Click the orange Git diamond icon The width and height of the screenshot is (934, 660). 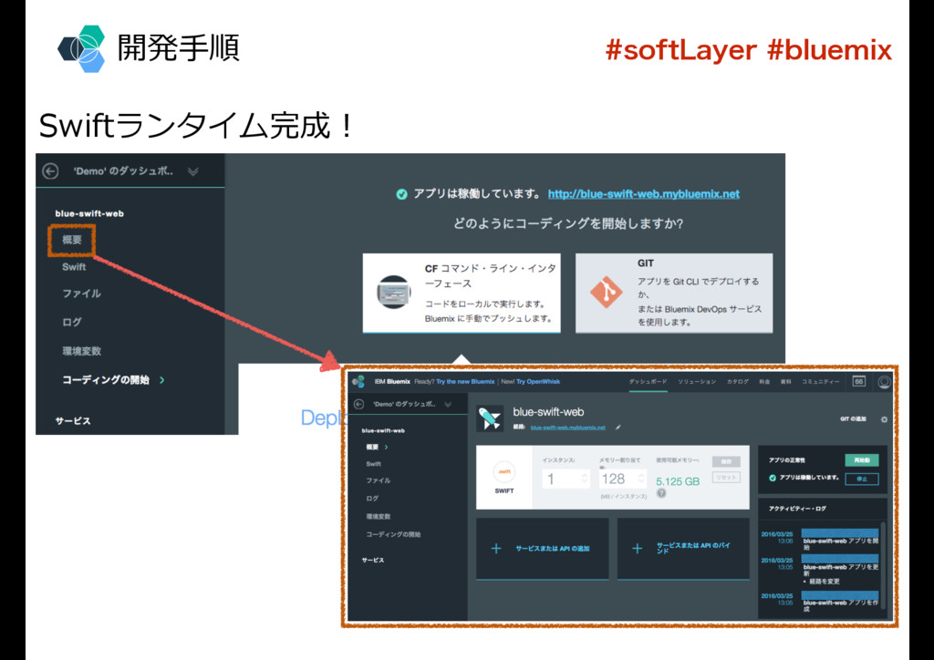[x=607, y=293]
